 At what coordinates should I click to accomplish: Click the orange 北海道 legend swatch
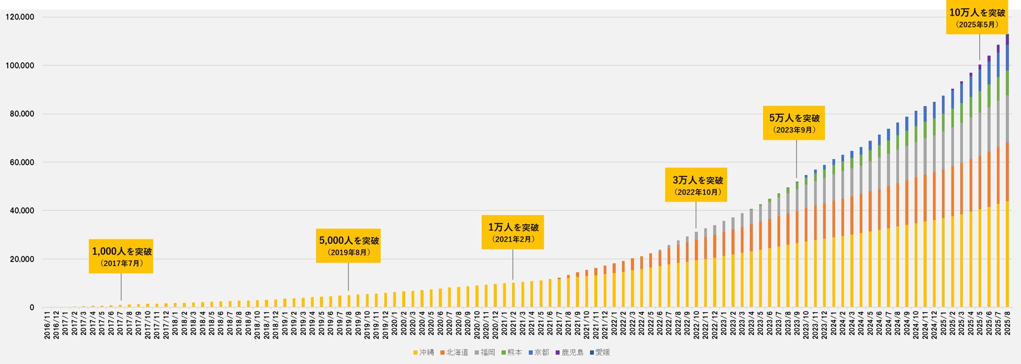(443, 353)
